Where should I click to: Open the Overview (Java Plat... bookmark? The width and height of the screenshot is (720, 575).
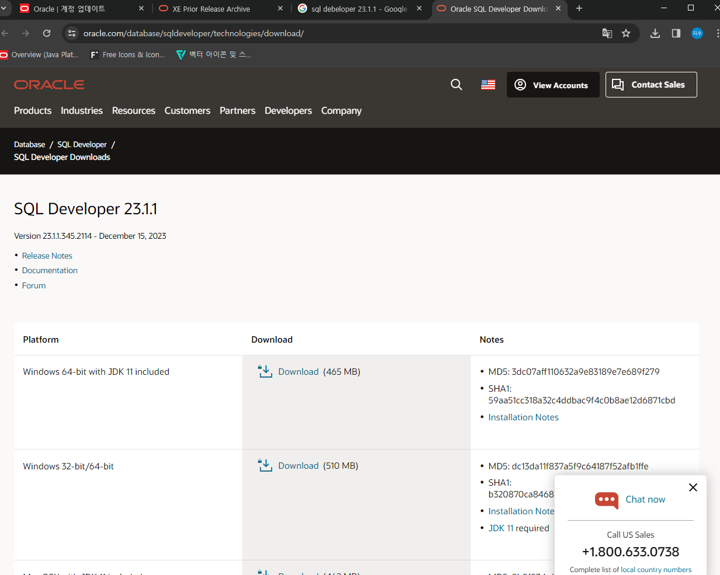[x=39, y=55]
